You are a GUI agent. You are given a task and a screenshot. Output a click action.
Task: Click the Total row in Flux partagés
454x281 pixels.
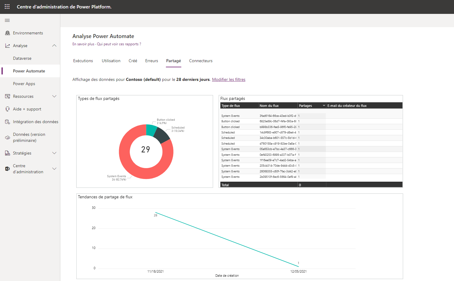(311, 185)
